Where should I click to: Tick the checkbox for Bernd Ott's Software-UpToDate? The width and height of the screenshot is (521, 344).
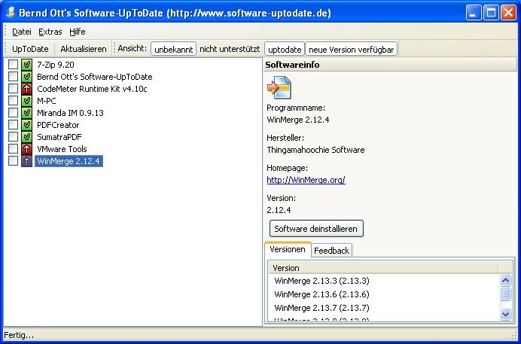13,76
